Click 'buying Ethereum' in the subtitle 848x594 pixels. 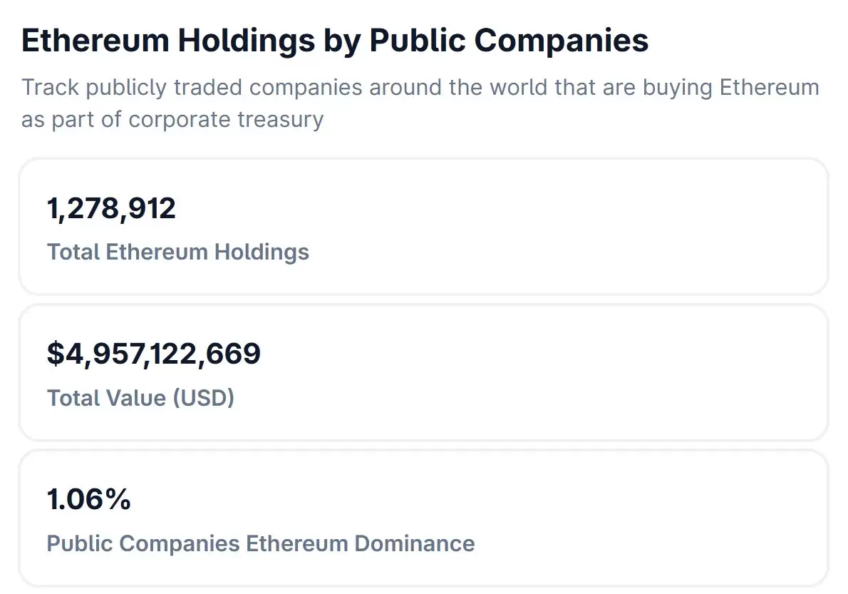pos(730,88)
